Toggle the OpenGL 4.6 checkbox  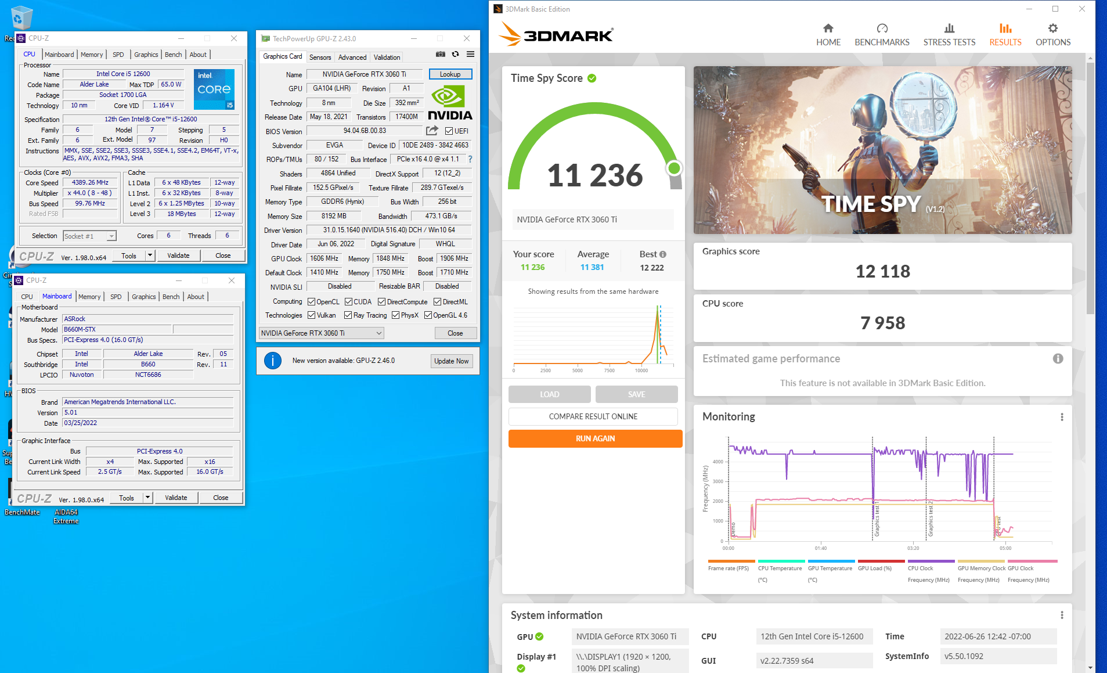click(428, 315)
